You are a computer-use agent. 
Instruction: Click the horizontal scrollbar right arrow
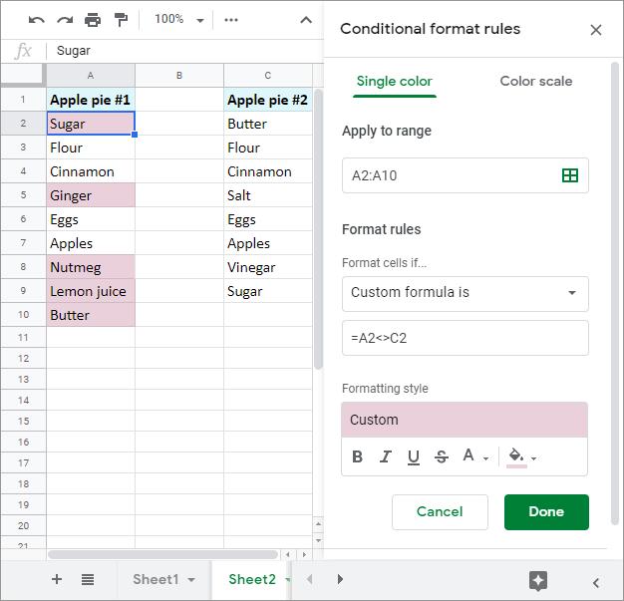pyautogui.click(x=304, y=554)
